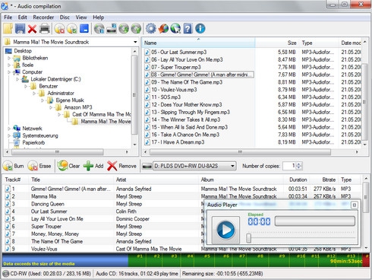Click the disc with red X toolbar icon
This screenshot has width=372, height=280.
pyautogui.click(x=60, y=29)
